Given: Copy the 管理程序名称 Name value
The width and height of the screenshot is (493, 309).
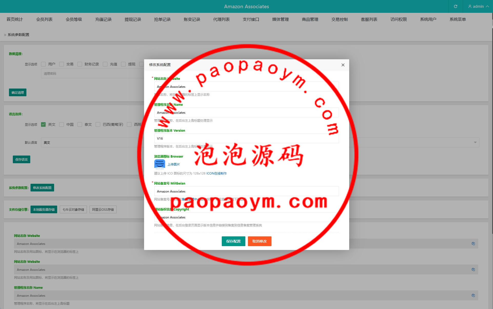Looking at the screenshot, I should [473, 295].
